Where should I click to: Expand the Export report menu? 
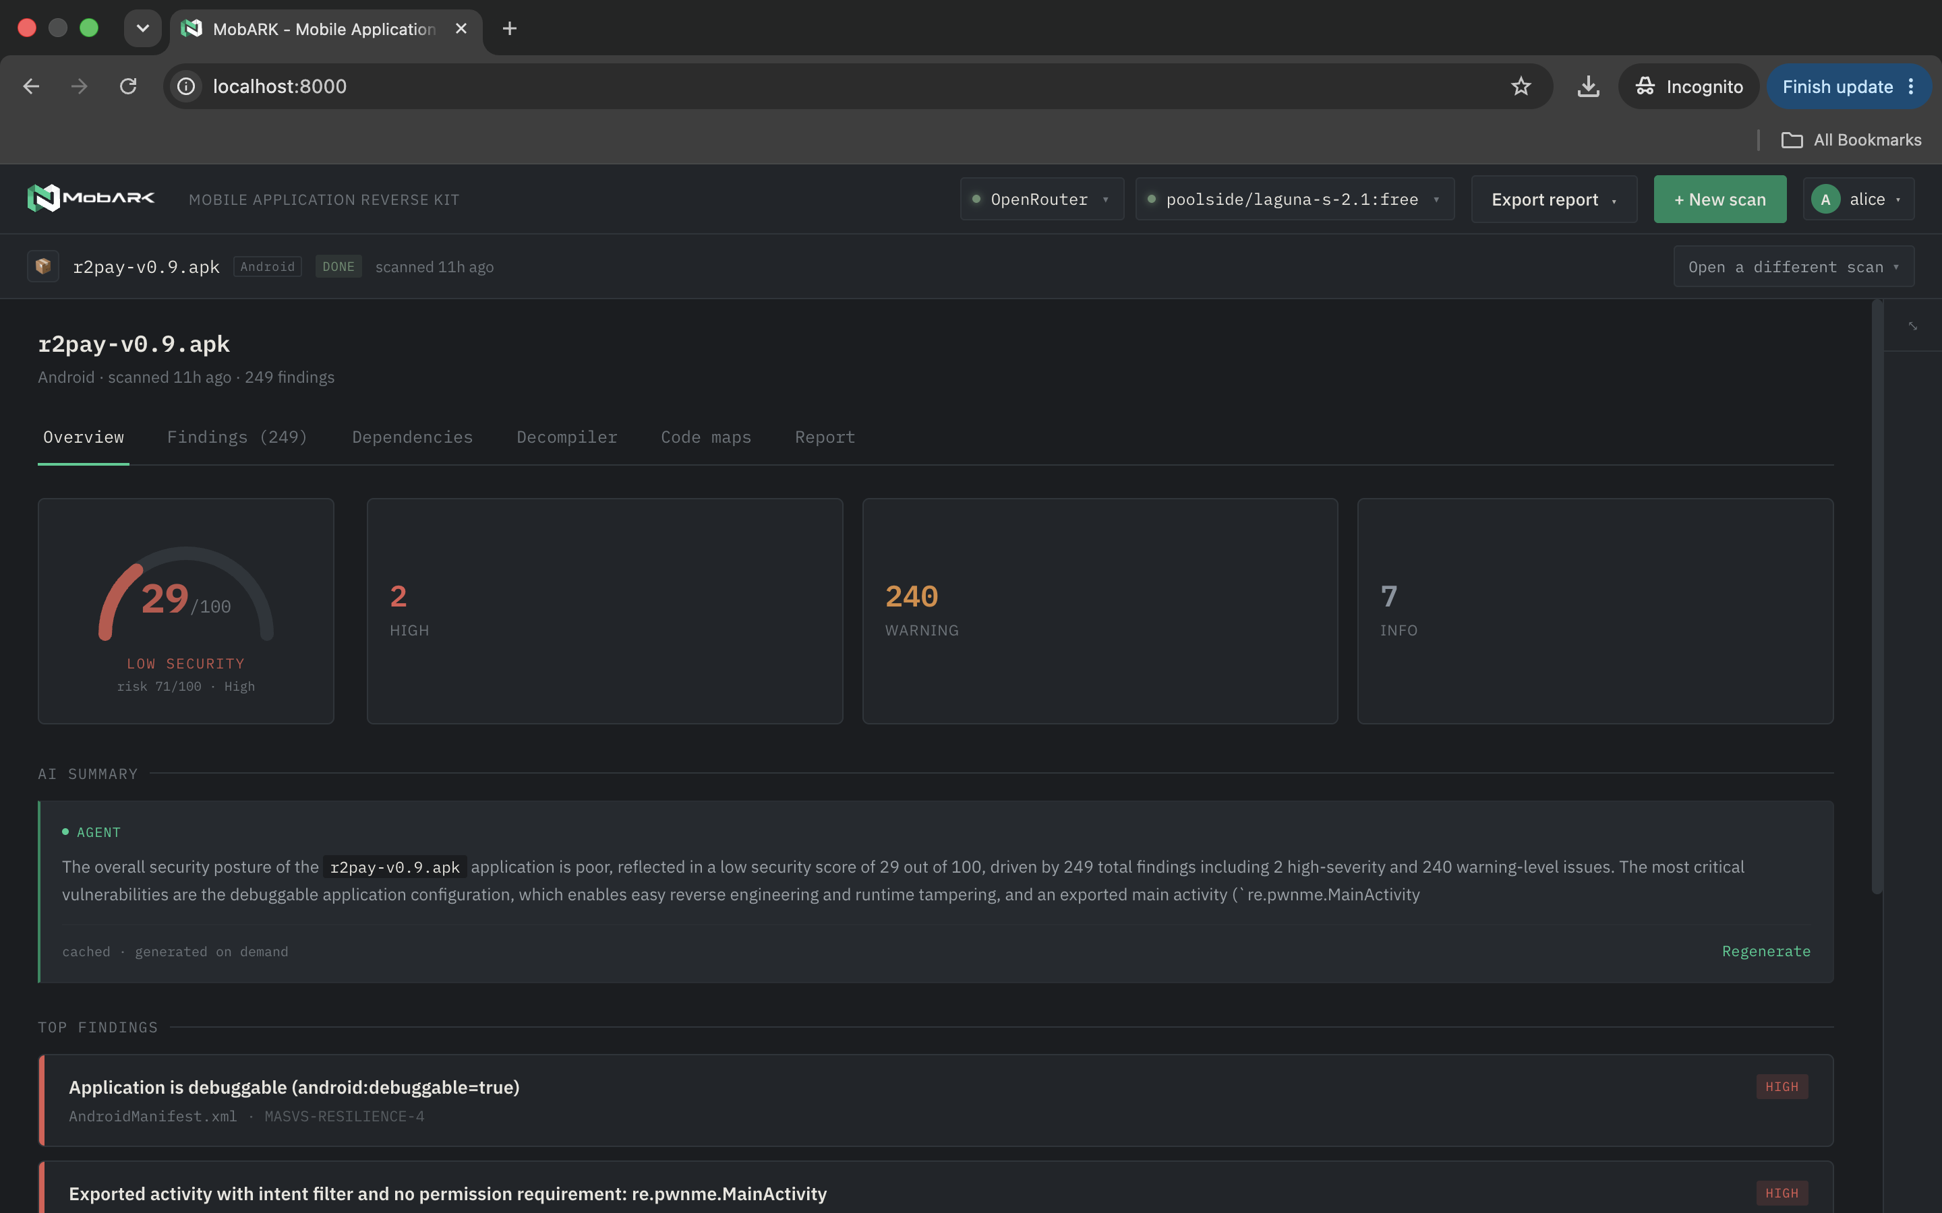tap(1554, 199)
